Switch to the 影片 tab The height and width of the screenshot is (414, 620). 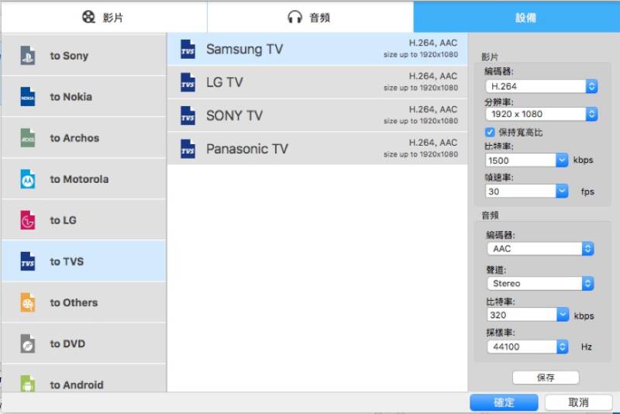104,17
